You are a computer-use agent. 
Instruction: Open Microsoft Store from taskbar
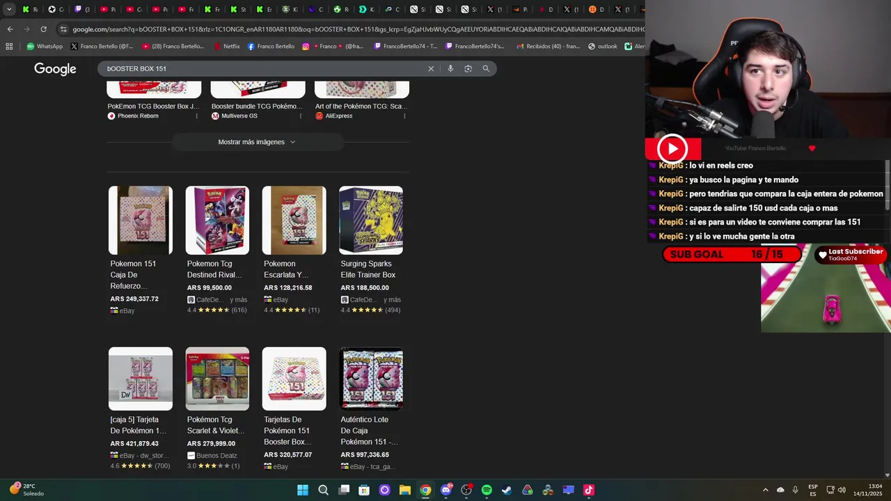[x=364, y=490]
